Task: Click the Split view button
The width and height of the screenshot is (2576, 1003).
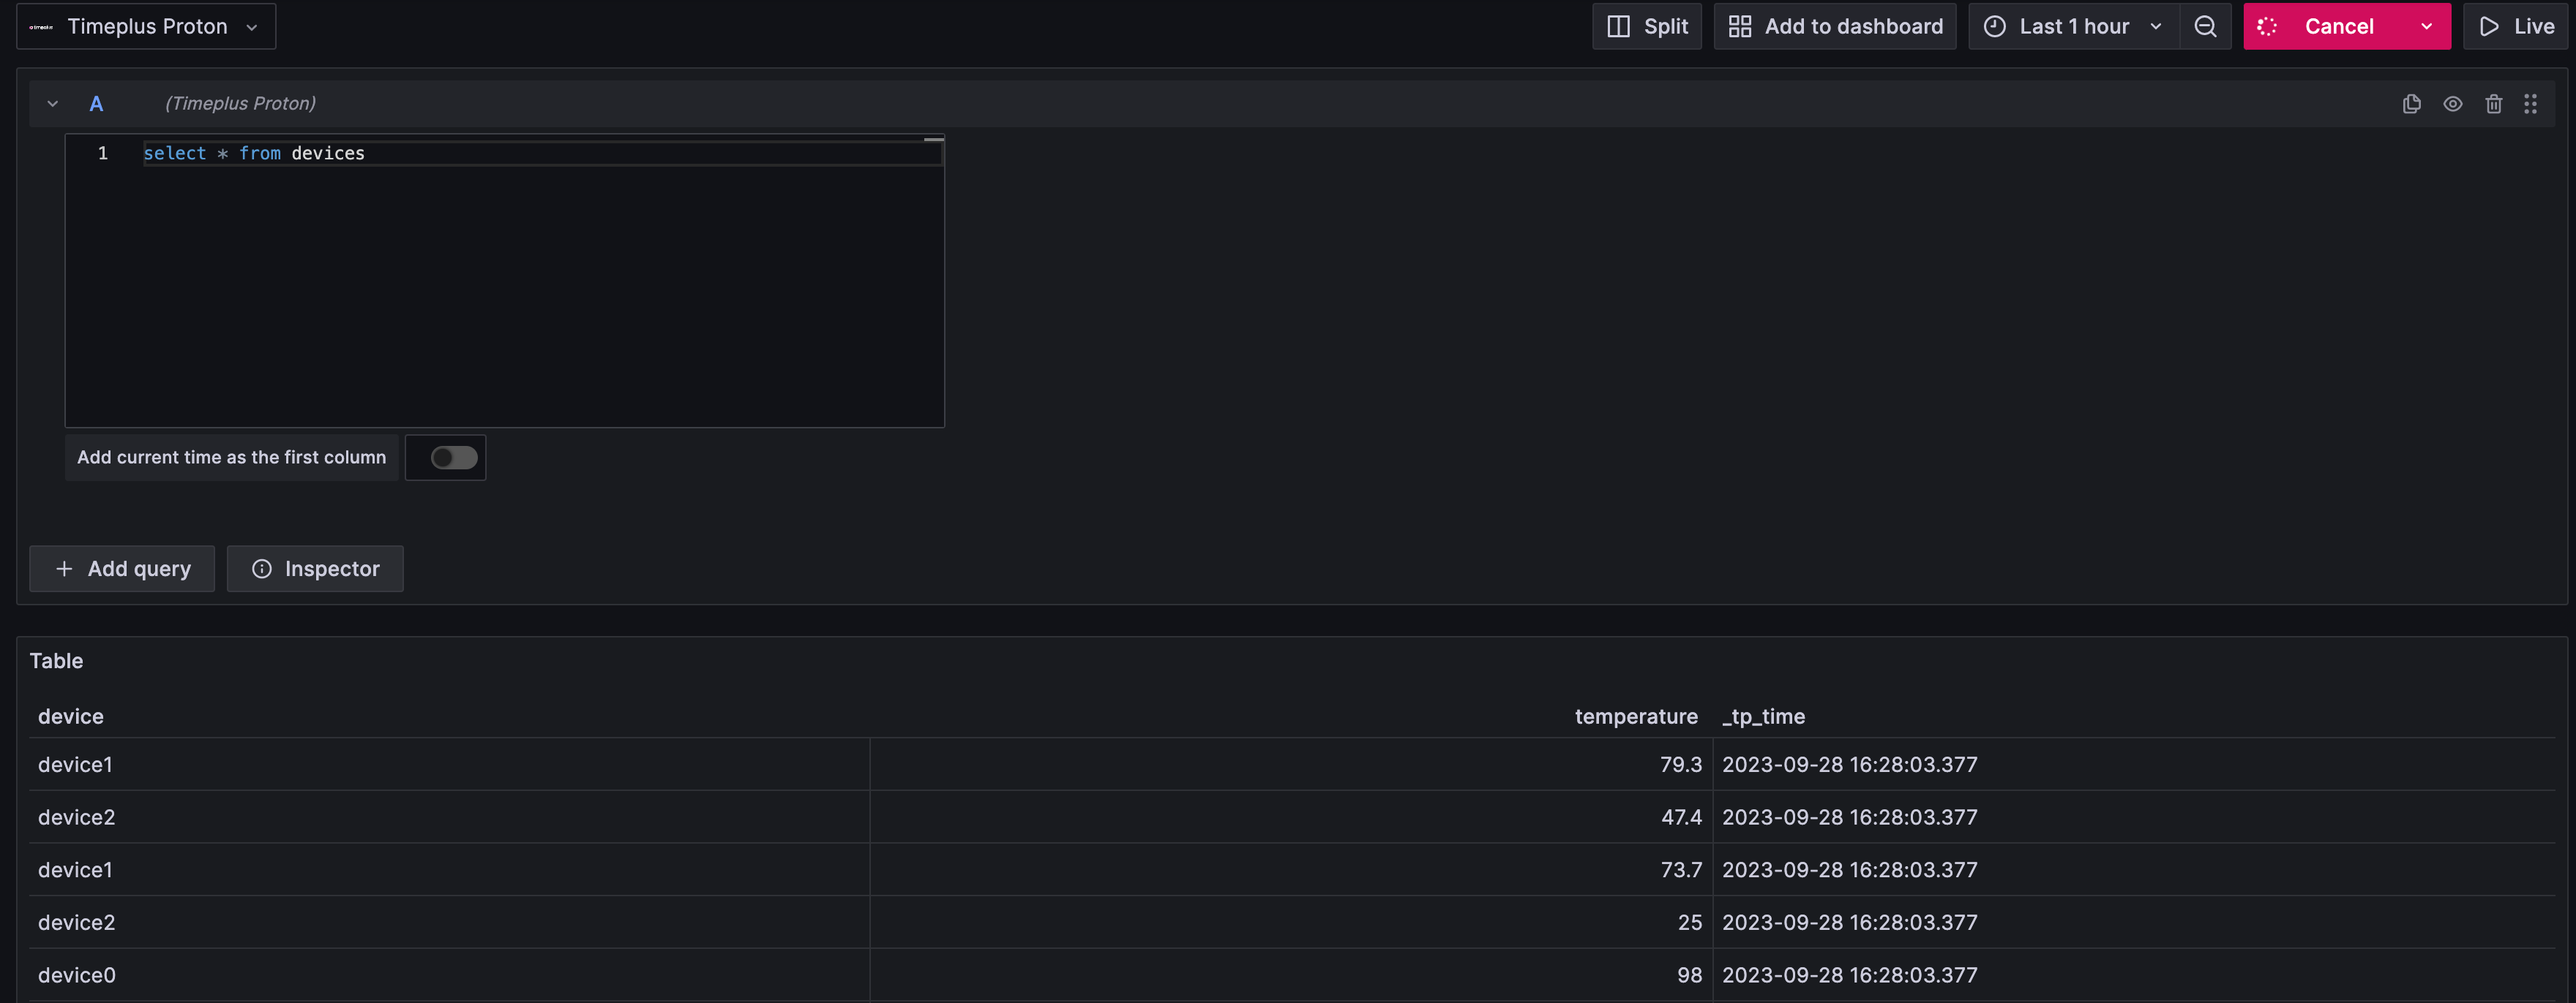Action: [x=1646, y=27]
